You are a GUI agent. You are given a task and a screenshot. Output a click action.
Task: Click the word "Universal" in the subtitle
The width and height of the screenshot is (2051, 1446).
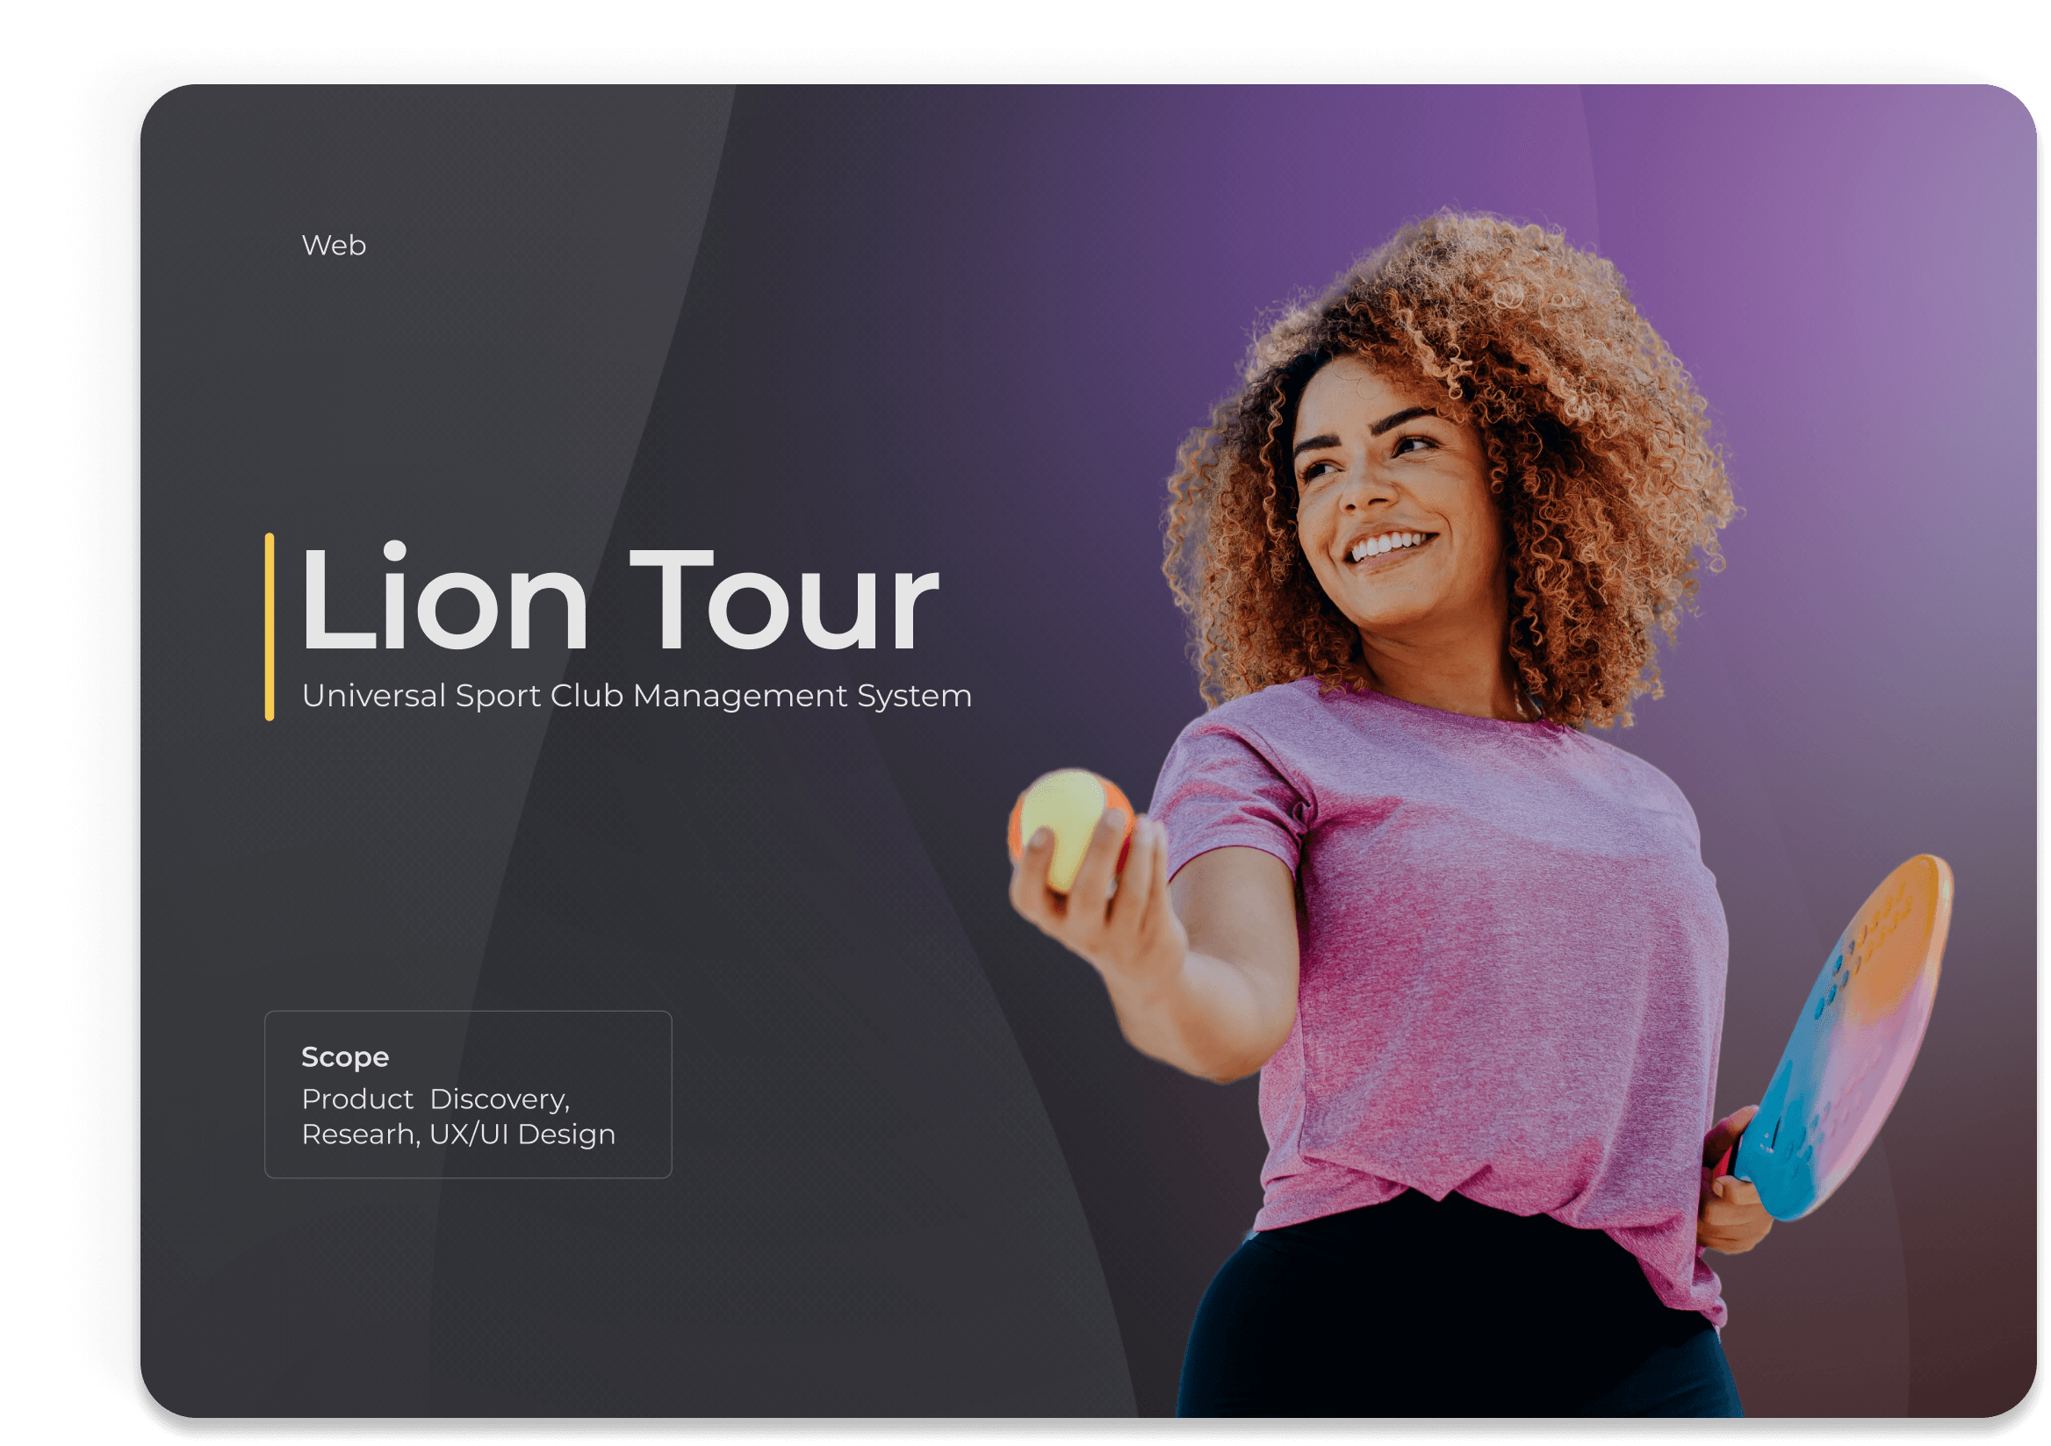[373, 696]
